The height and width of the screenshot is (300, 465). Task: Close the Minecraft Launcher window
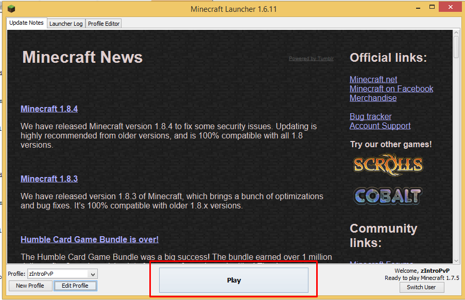pyautogui.click(x=451, y=7)
